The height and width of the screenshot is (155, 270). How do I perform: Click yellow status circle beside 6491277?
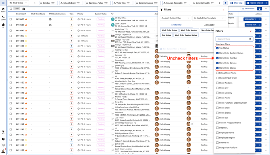(26, 36)
